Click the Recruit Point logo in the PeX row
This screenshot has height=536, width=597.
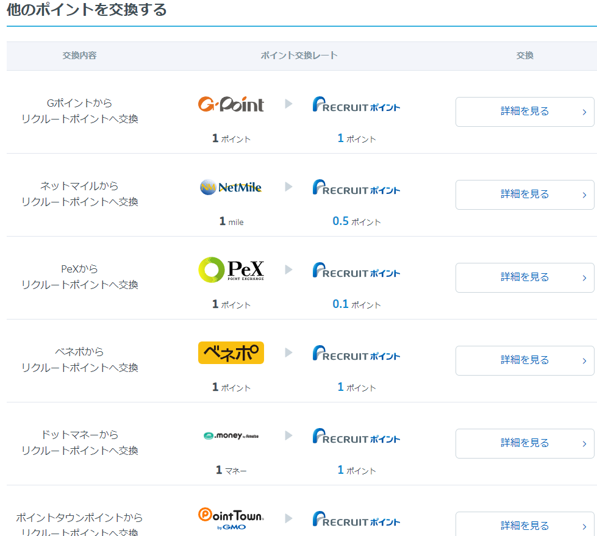click(356, 271)
